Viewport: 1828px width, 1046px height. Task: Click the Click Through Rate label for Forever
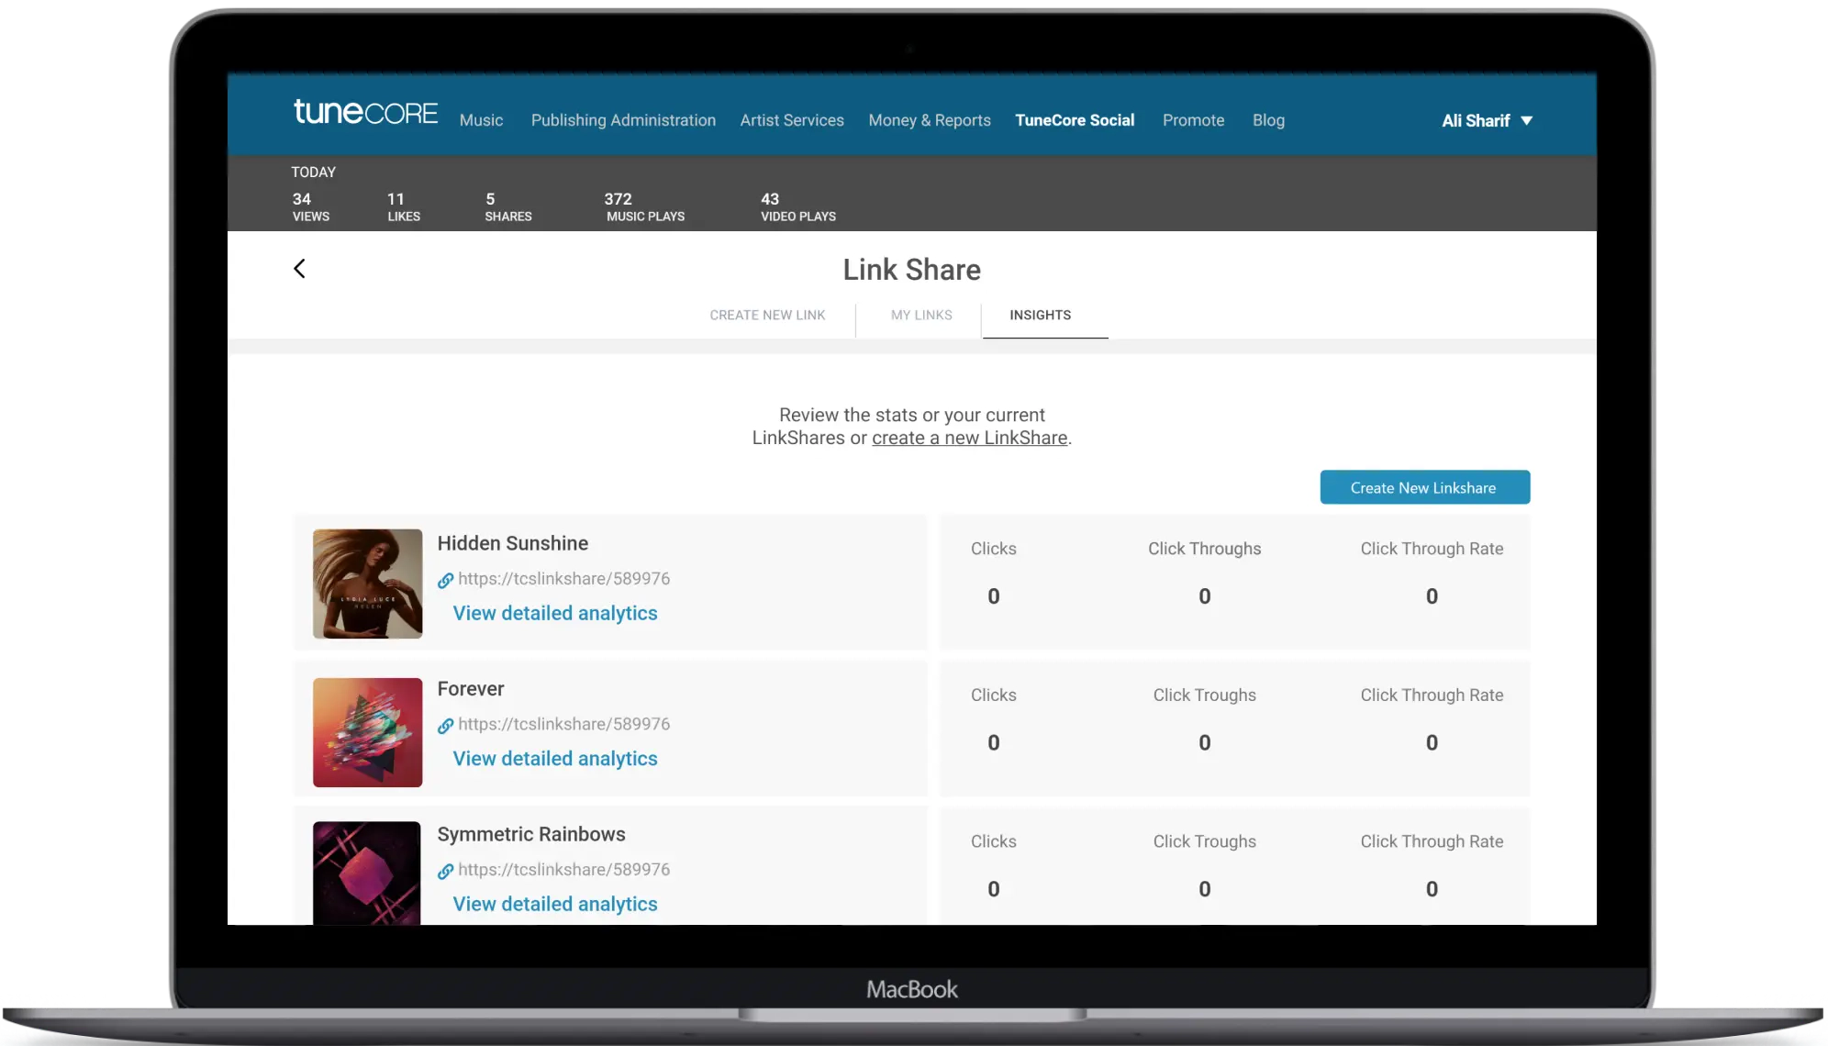pyautogui.click(x=1432, y=695)
